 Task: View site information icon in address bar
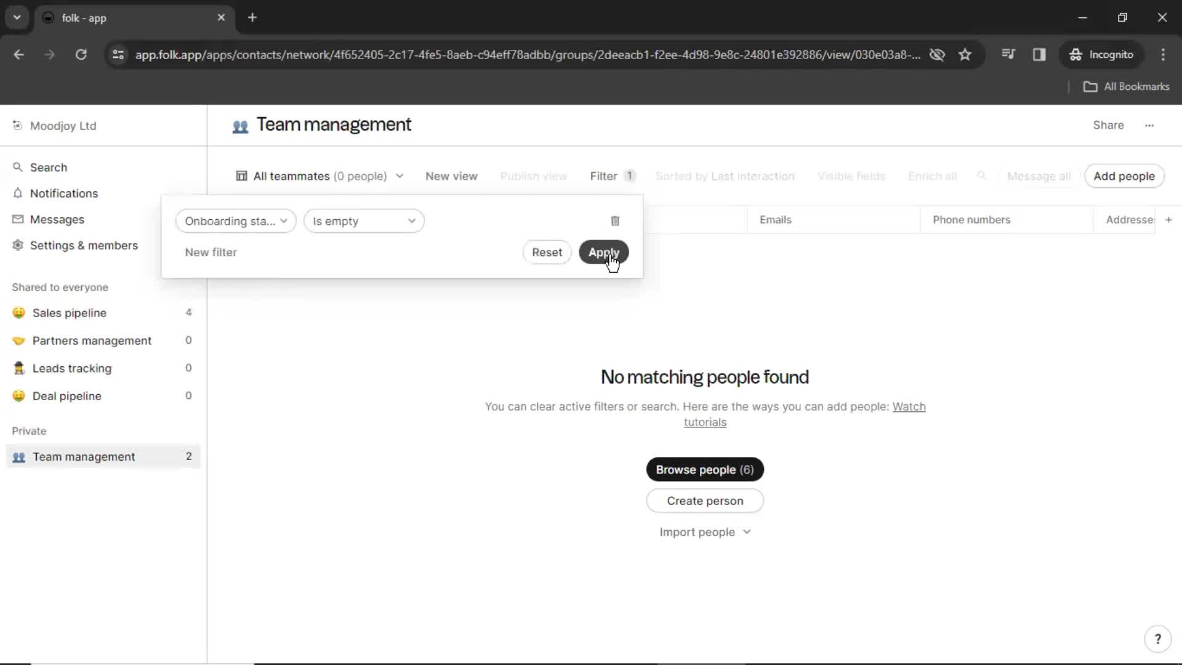118,55
